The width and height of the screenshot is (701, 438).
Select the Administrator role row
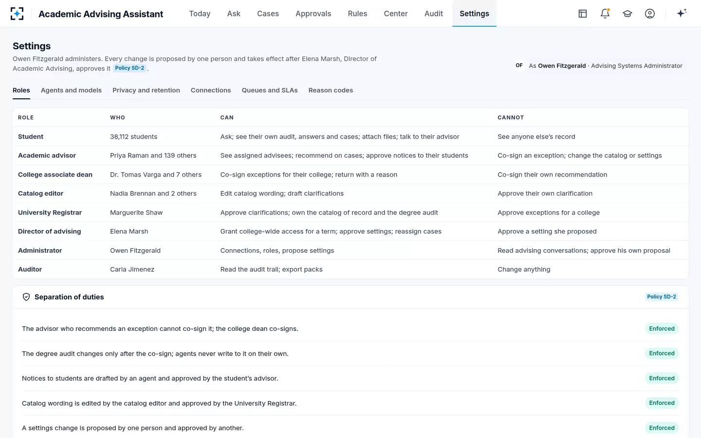pos(350,251)
